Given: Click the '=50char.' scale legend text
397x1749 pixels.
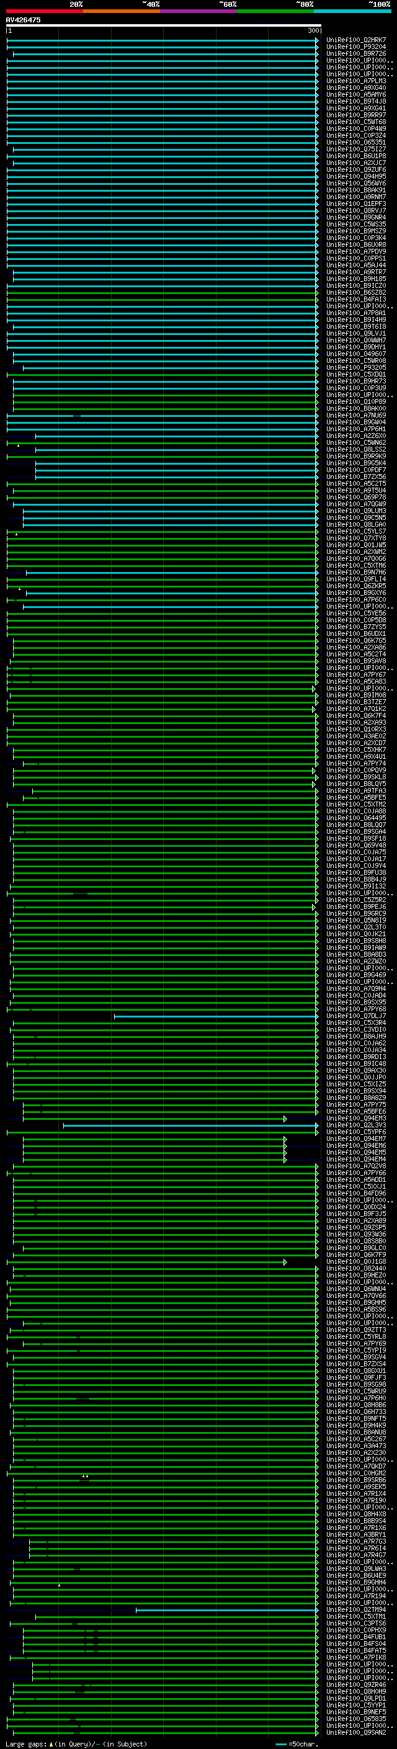Looking at the screenshot, I should [x=303, y=1744].
